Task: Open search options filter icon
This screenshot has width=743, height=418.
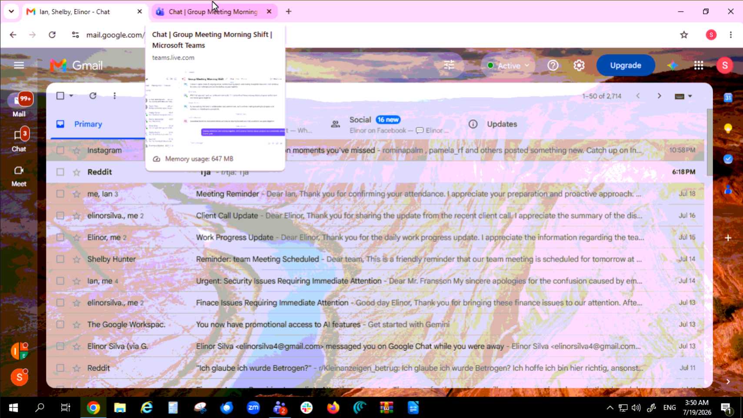Action: (x=449, y=65)
